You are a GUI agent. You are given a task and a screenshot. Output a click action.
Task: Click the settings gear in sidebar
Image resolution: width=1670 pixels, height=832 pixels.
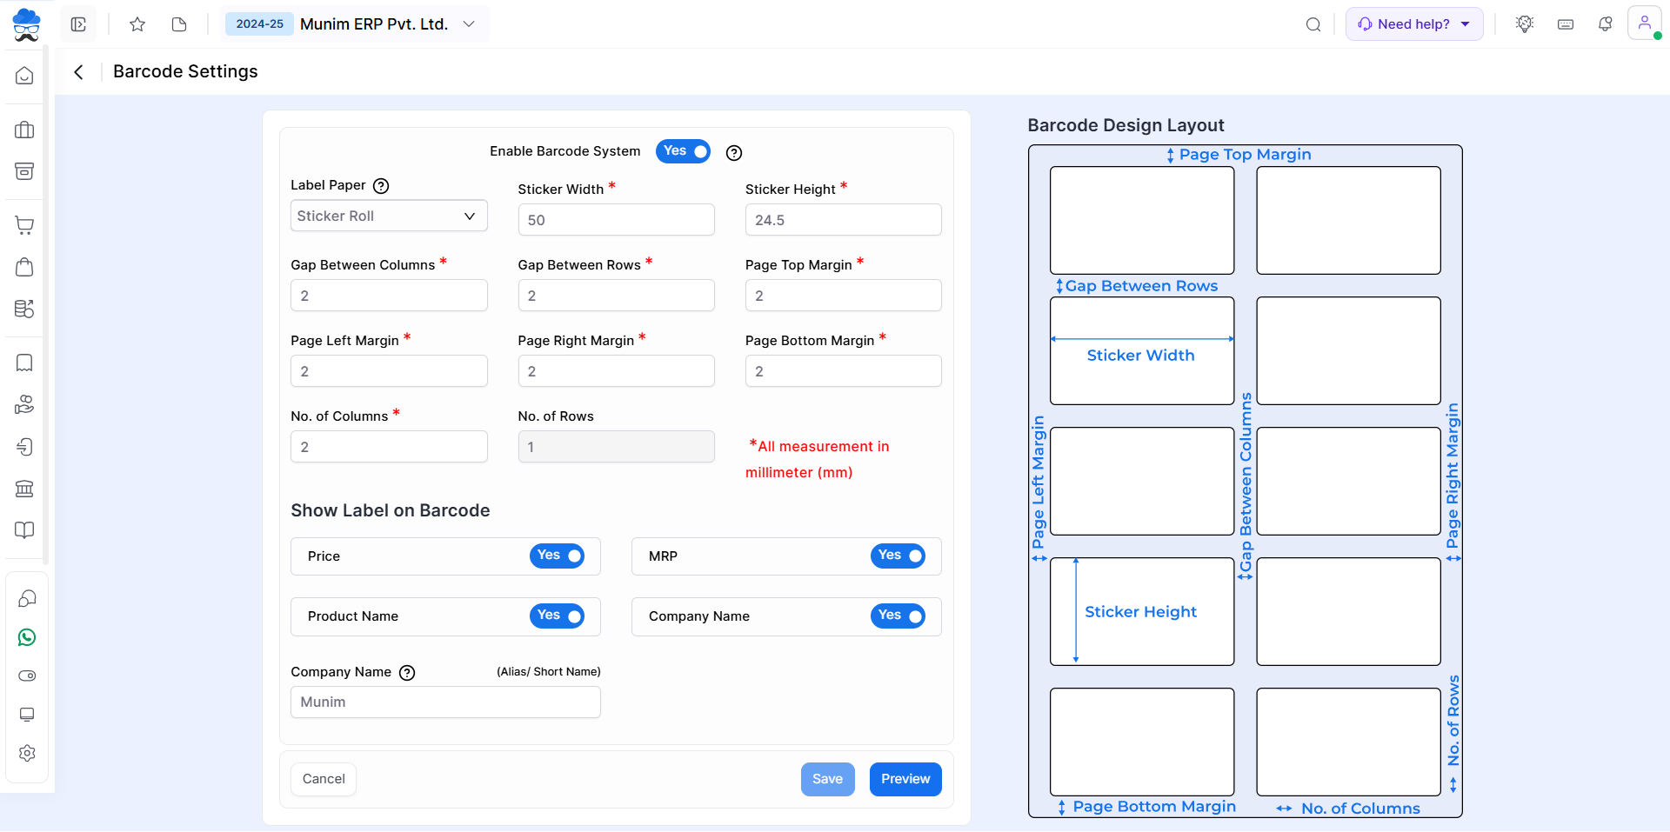(27, 753)
